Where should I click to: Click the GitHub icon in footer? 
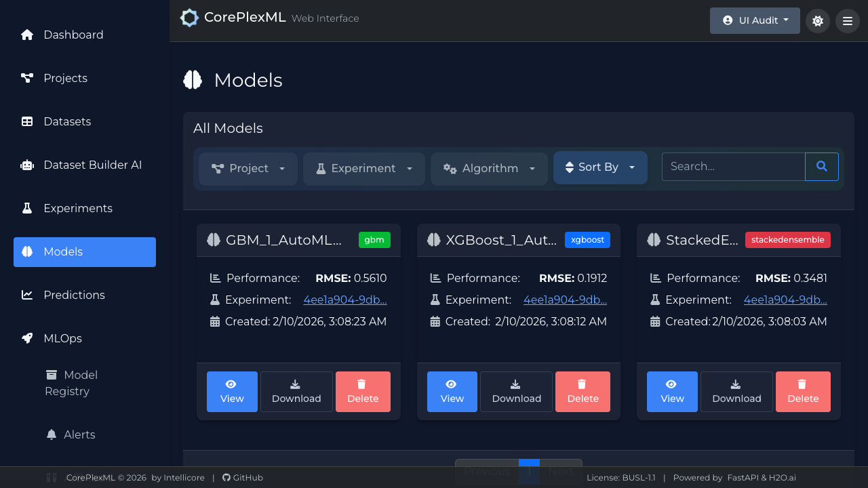[226, 478]
